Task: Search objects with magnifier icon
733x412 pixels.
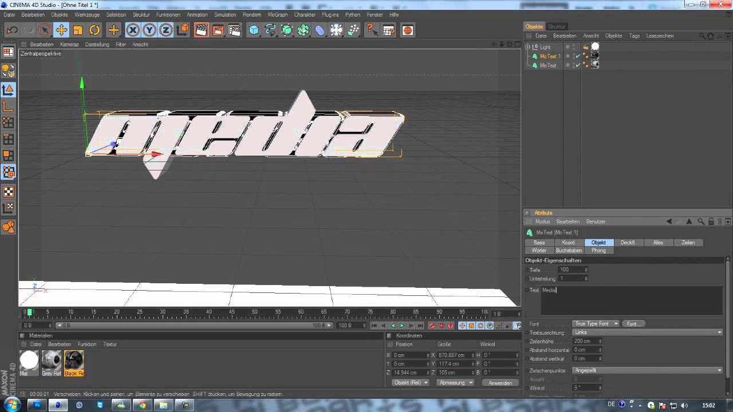Action: tap(702, 36)
